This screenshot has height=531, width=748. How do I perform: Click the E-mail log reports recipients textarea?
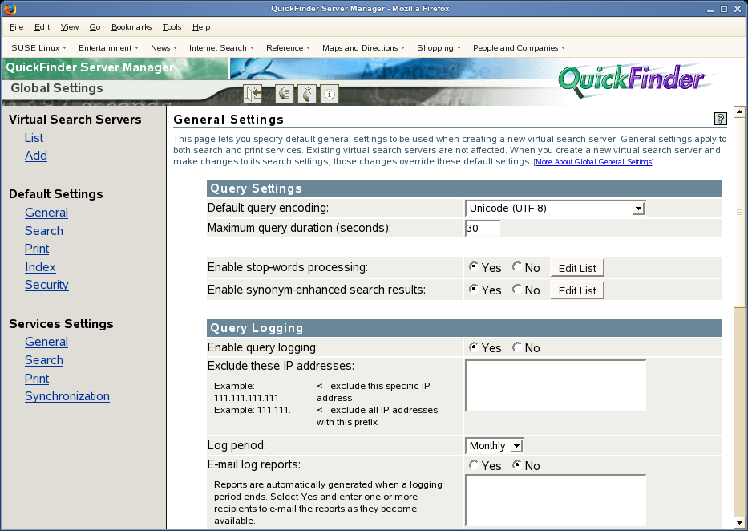pyautogui.click(x=556, y=500)
